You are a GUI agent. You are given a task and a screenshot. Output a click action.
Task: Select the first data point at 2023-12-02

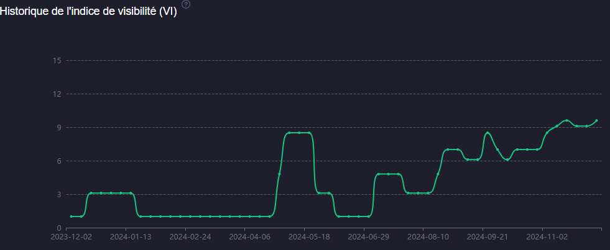(x=72, y=217)
